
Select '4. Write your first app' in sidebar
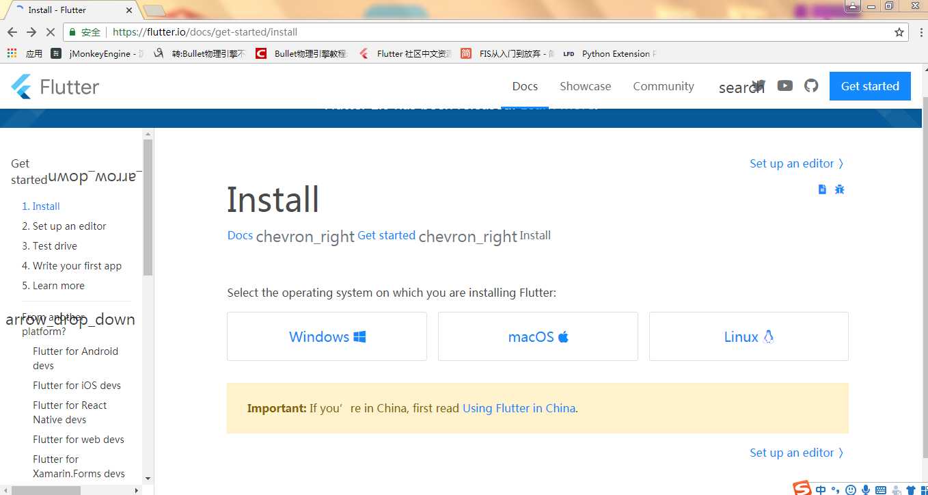click(x=72, y=266)
